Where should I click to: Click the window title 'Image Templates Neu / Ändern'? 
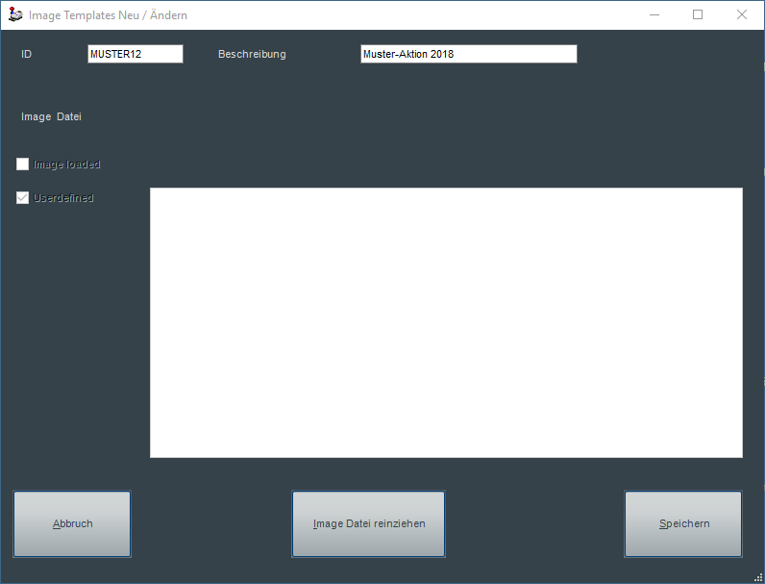108,15
